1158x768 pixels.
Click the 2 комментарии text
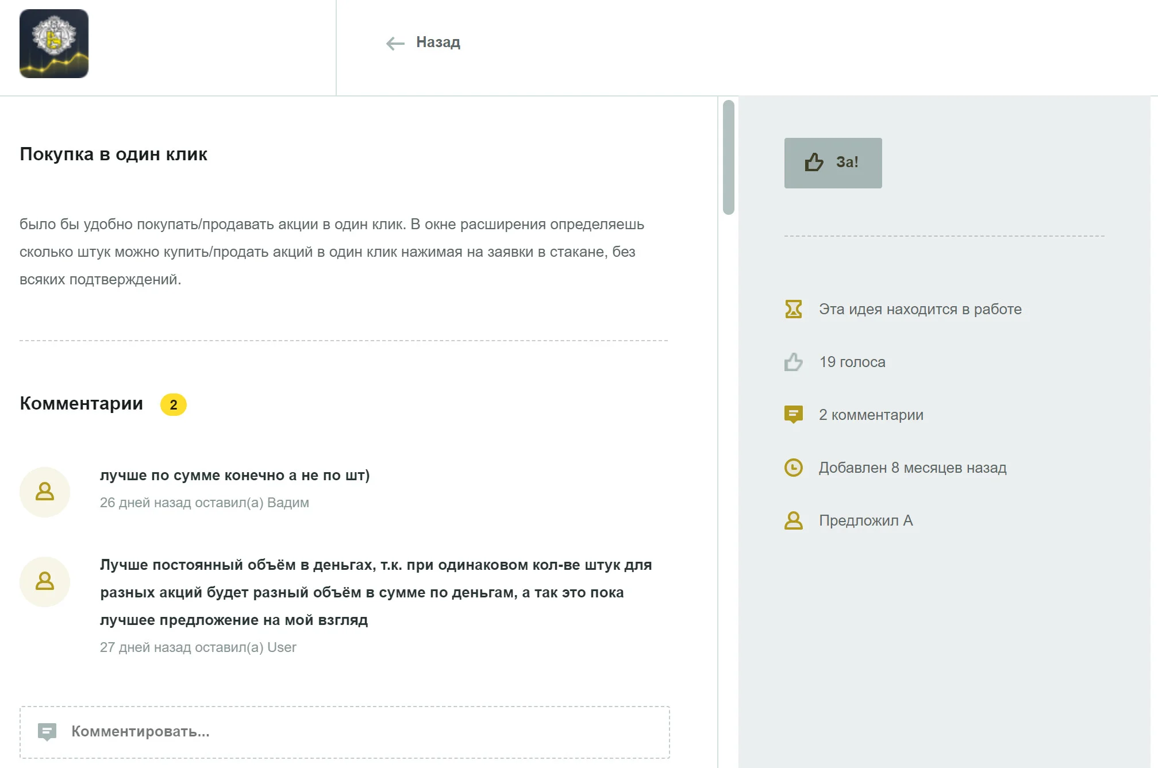click(x=871, y=415)
